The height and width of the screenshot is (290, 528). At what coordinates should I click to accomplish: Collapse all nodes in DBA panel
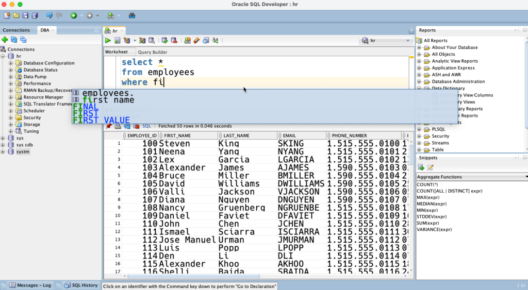pos(23,40)
